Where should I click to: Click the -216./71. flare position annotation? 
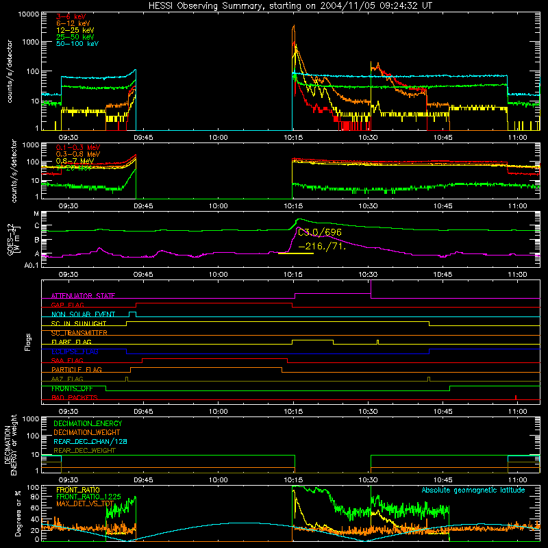[x=322, y=247]
